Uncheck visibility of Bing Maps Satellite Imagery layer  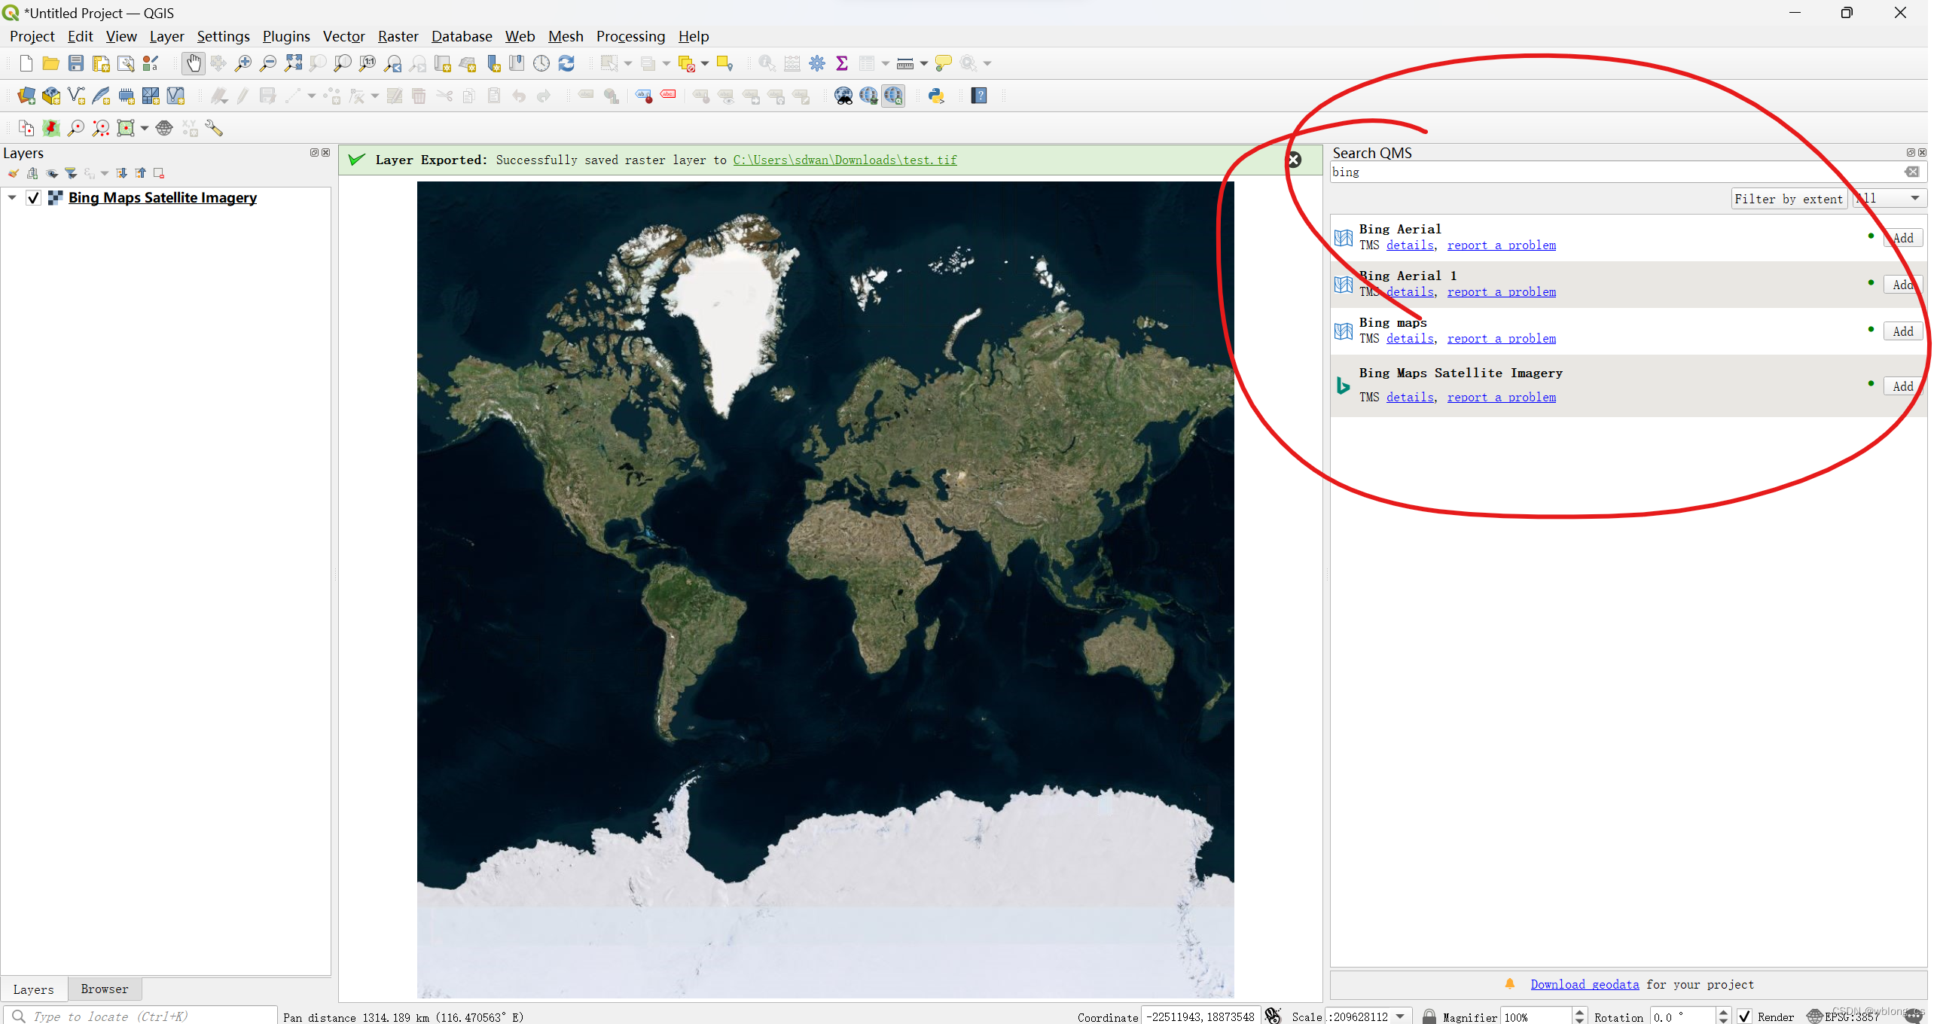click(x=34, y=197)
